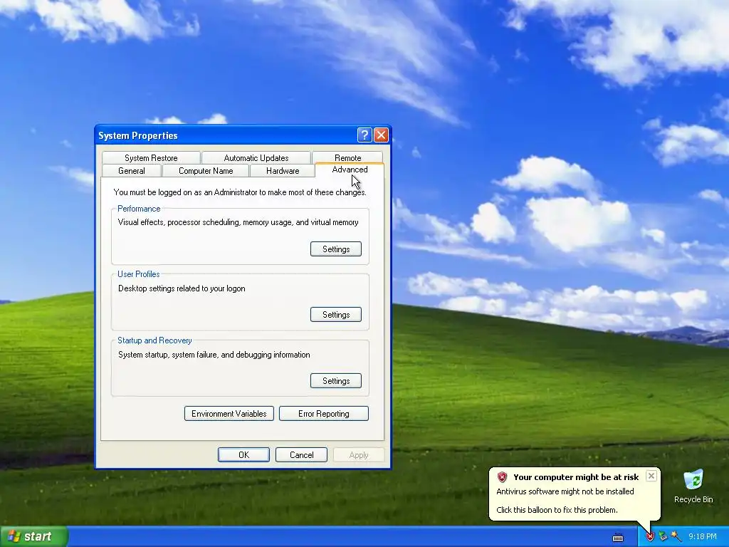This screenshot has height=547, width=729.
Task: Open the Remote tab
Action: coord(347,157)
